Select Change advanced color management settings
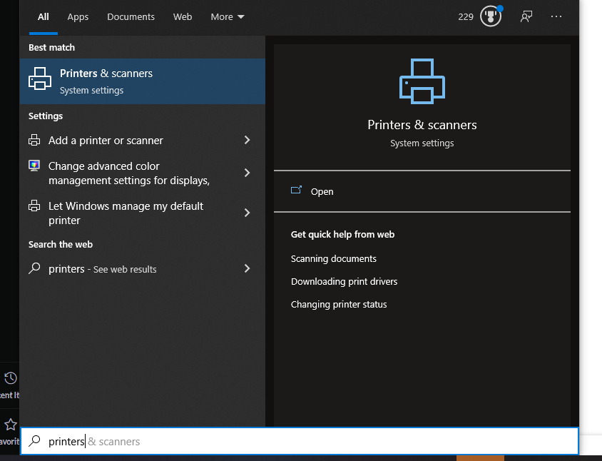 pyautogui.click(x=143, y=173)
